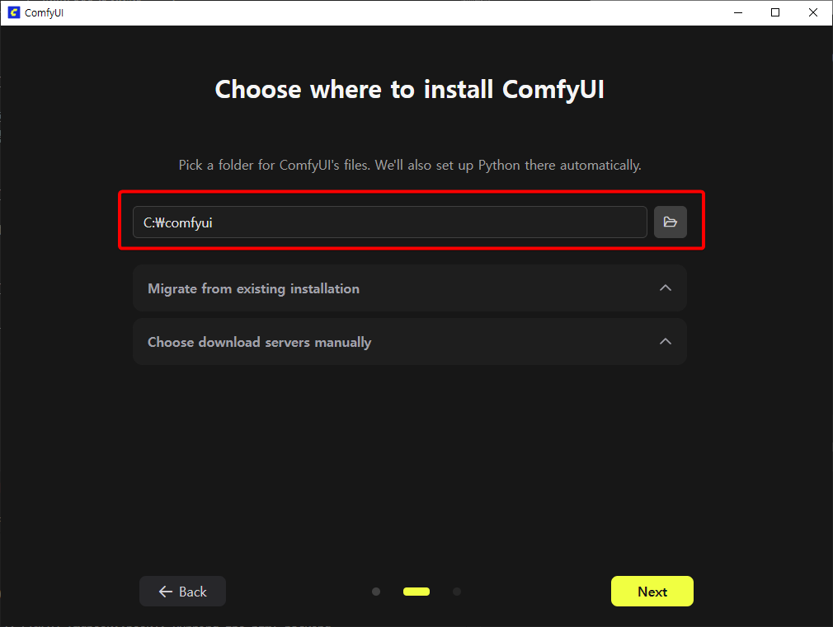The image size is (833, 627).
Task: Jump to the third step indicator dot
Action: click(x=457, y=592)
